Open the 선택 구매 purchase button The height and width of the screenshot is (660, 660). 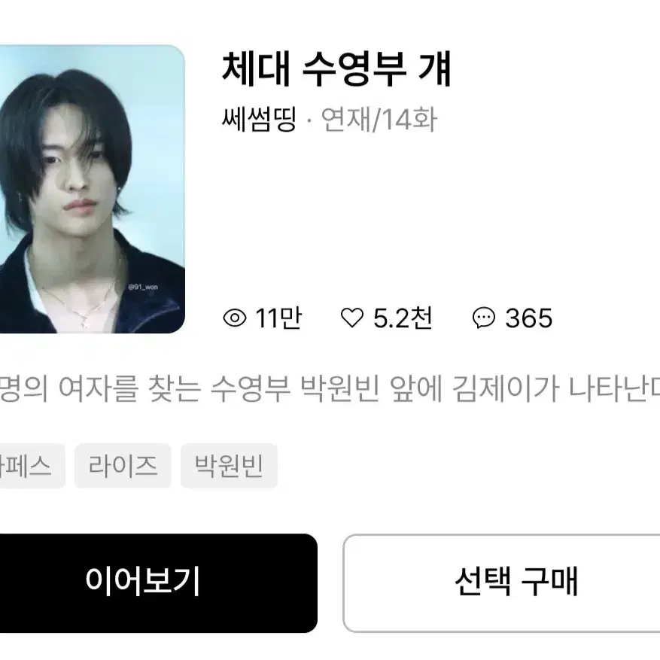point(501,583)
